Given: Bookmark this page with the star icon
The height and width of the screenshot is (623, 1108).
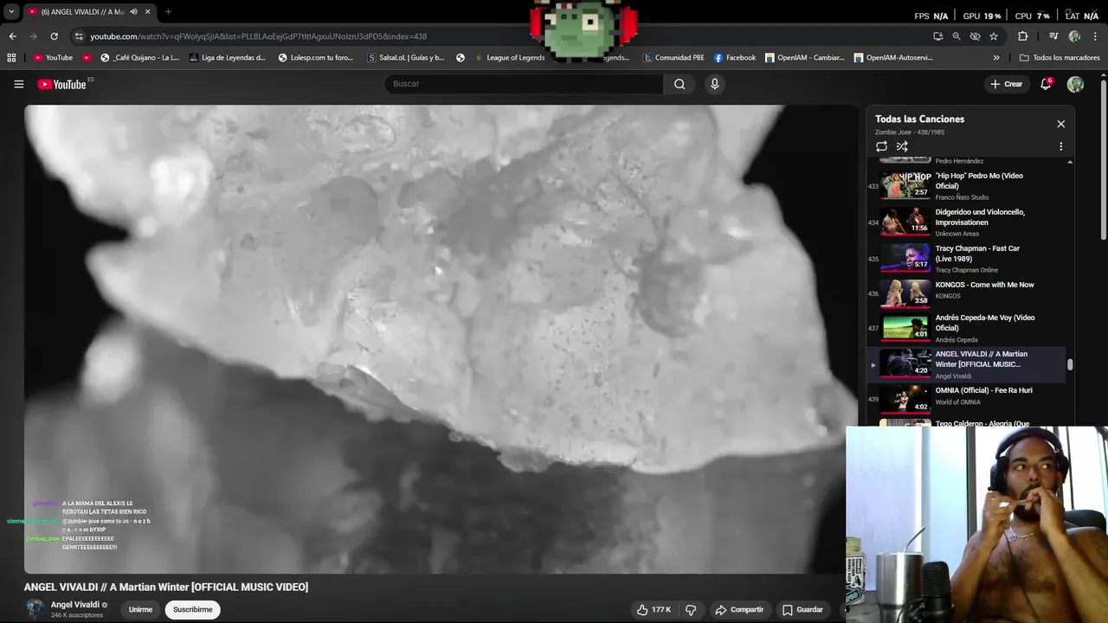Looking at the screenshot, I should 994,36.
